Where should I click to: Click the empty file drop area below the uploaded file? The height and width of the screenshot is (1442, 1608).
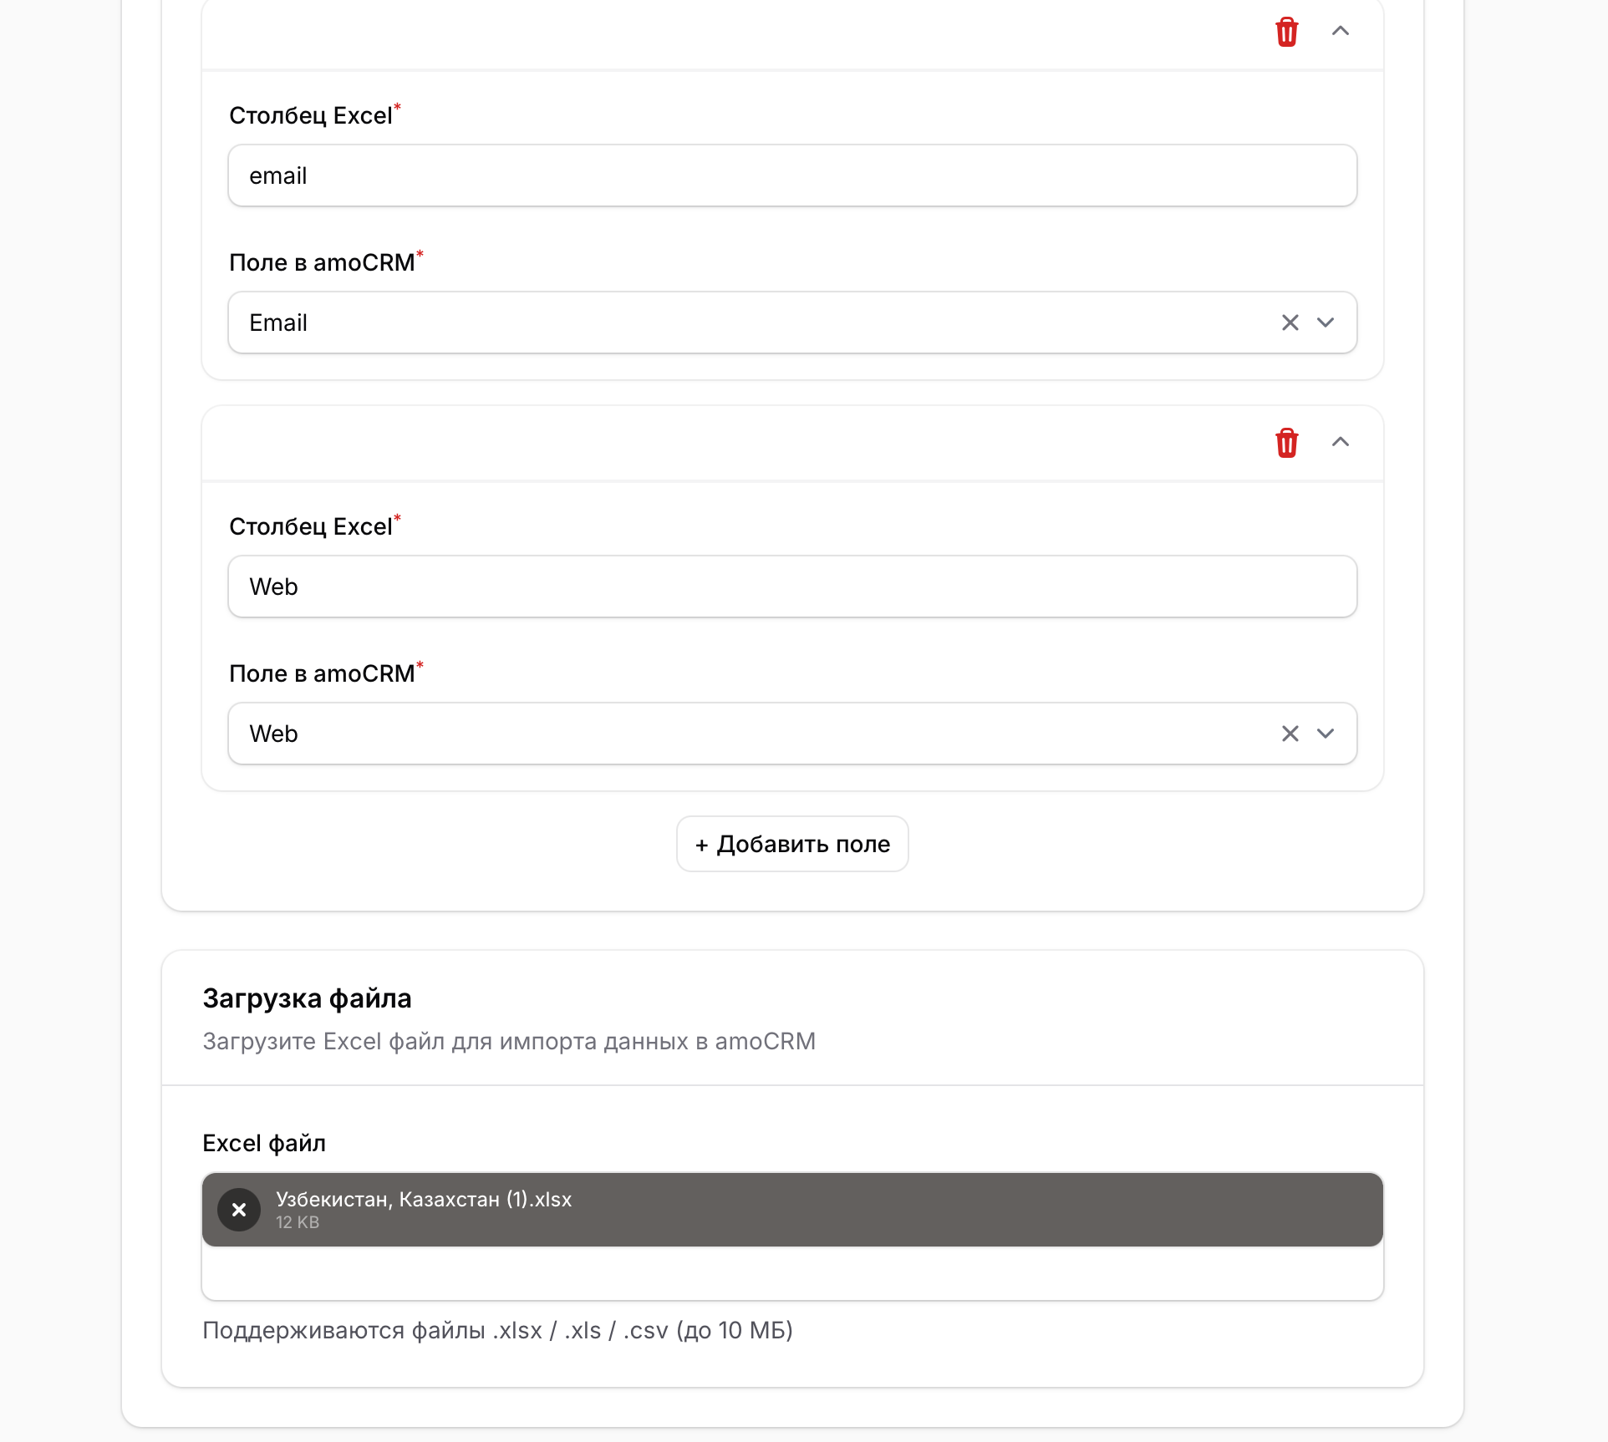(x=792, y=1273)
